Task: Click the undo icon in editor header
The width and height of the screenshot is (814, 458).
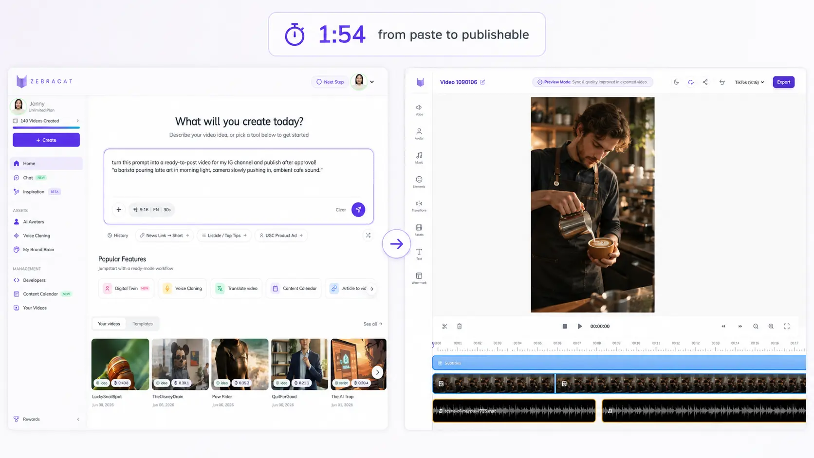Action: [722, 82]
